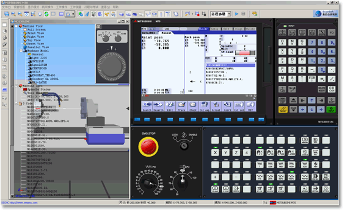This screenshot has height=220, width=353.
Task: Open the toolbar combo box dropdown arrow
Action: tap(229, 14)
